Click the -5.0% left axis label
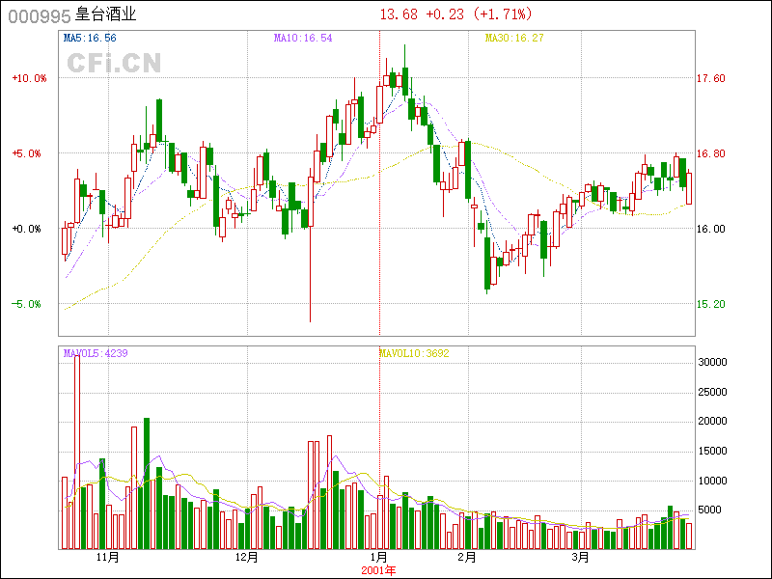The width and height of the screenshot is (772, 579). coord(29,304)
